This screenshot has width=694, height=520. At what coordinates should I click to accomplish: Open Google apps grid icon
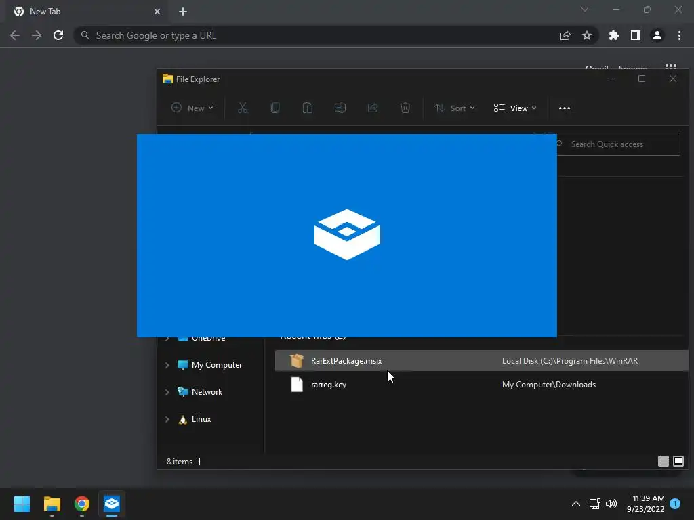(671, 67)
